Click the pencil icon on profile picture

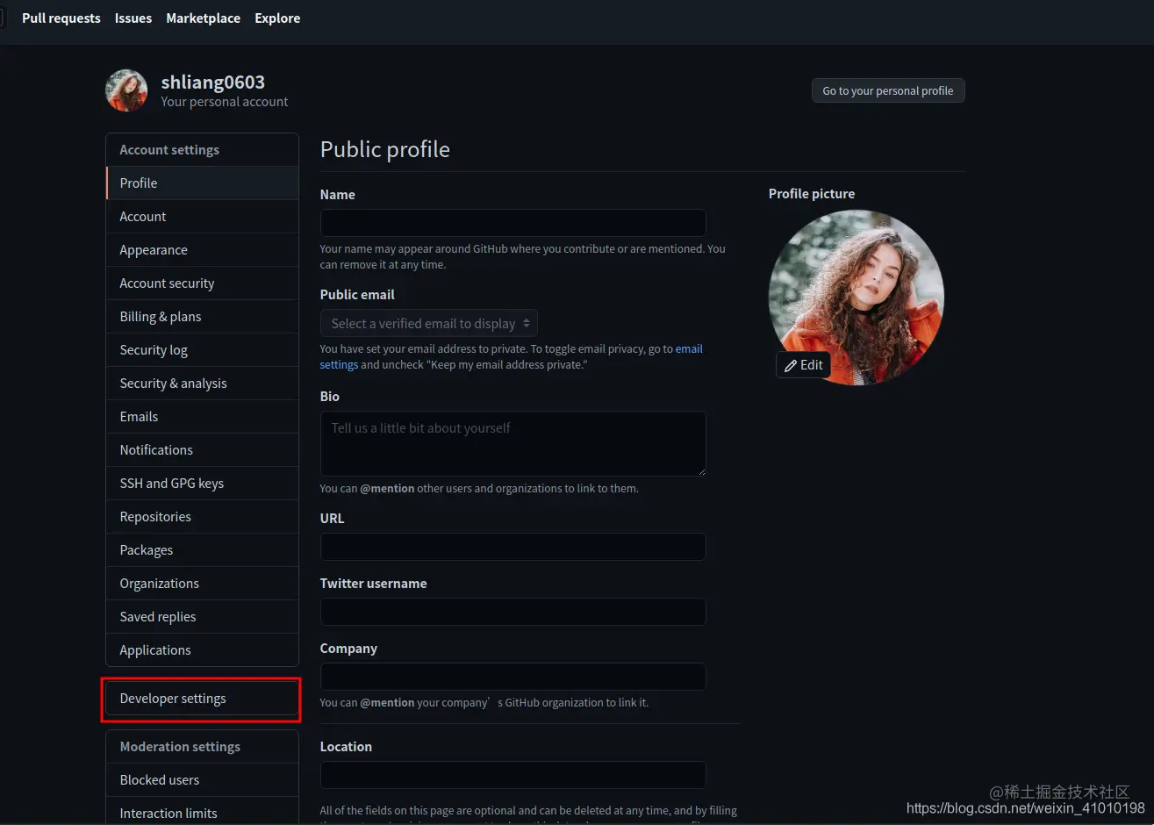[791, 365]
